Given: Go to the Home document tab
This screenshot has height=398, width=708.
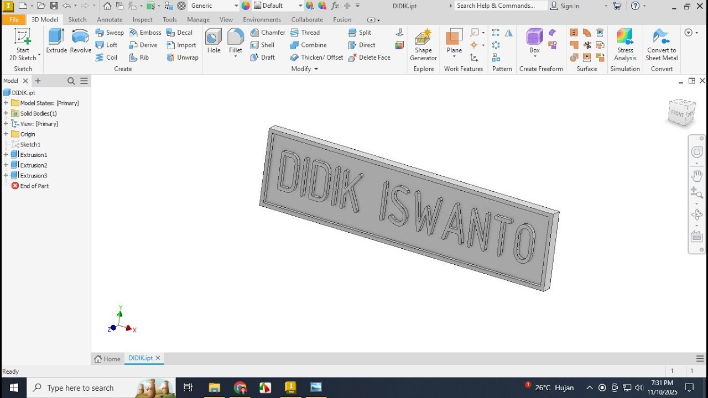Looking at the screenshot, I should coord(107,359).
